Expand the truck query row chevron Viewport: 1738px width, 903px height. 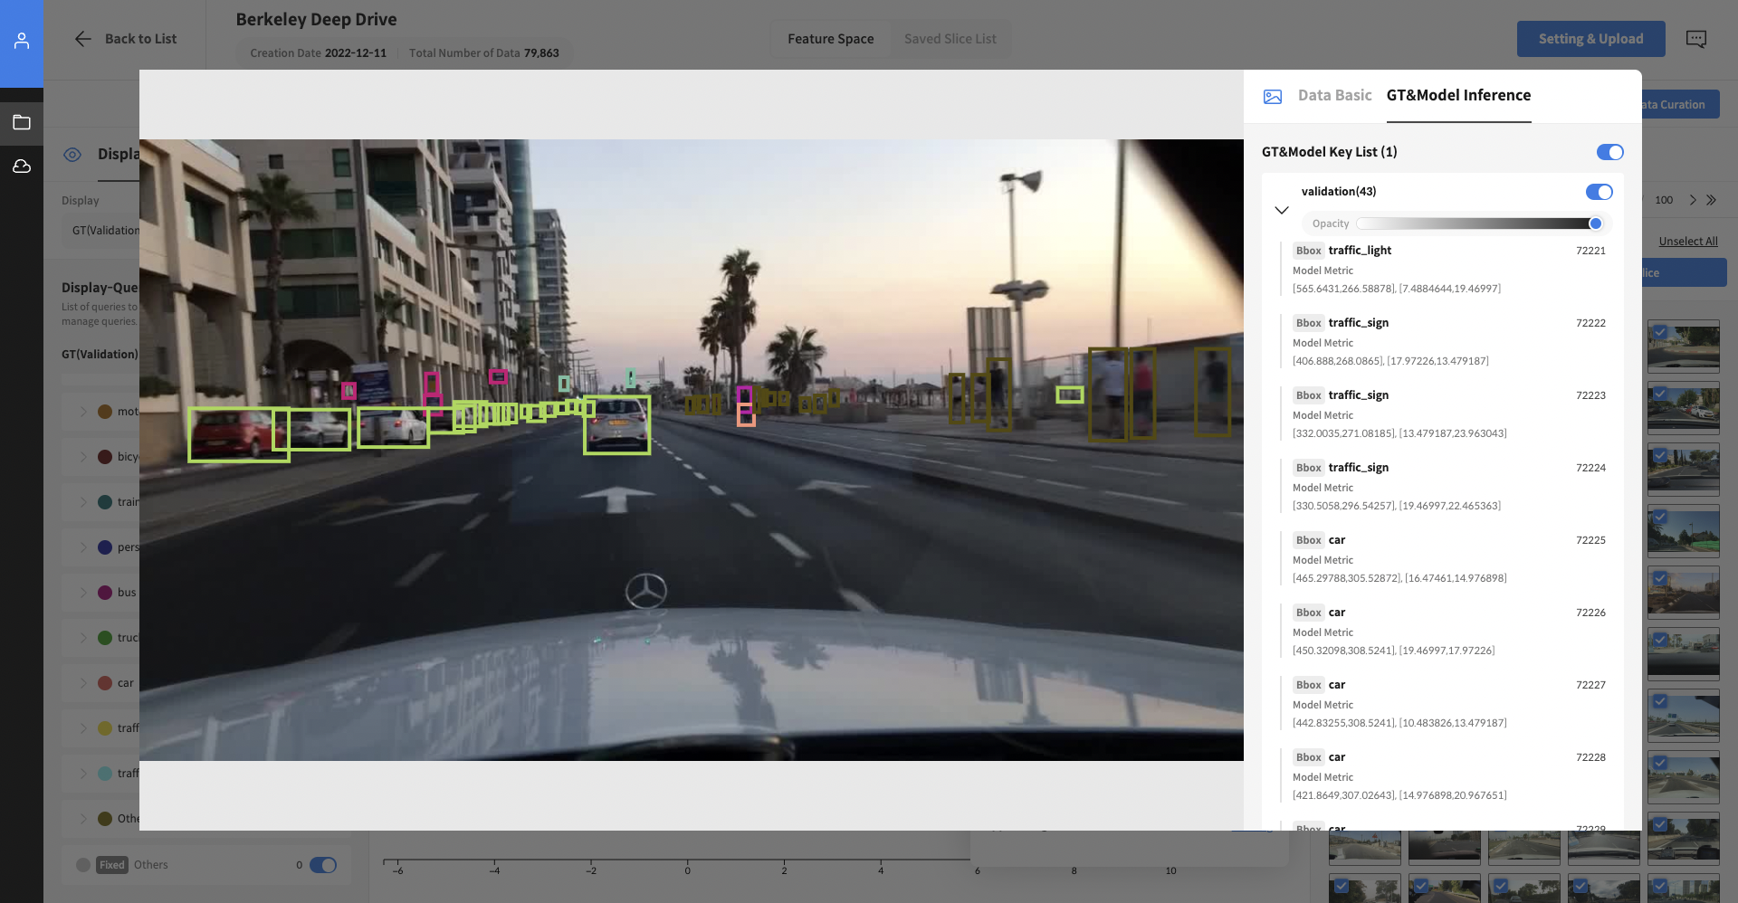[83, 638]
